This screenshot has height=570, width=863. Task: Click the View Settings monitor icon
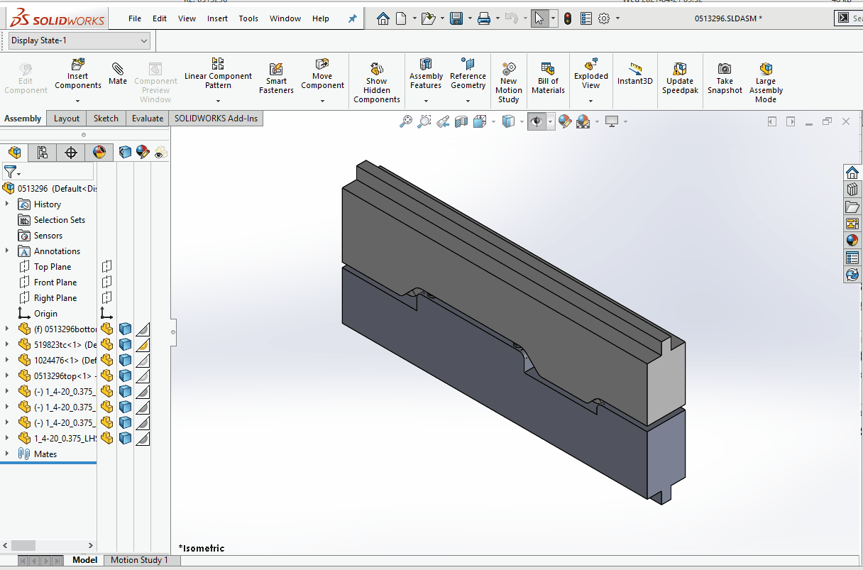[612, 121]
